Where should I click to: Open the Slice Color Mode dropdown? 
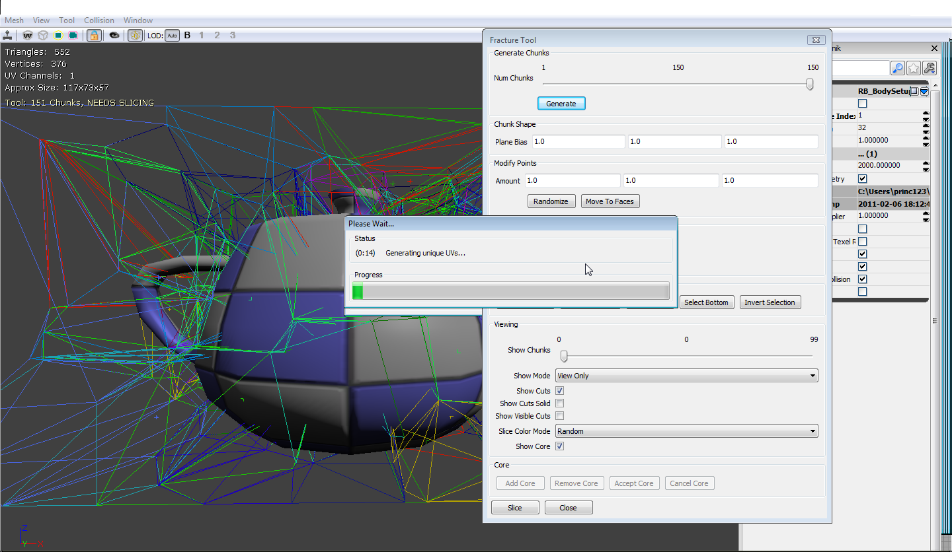pos(686,431)
